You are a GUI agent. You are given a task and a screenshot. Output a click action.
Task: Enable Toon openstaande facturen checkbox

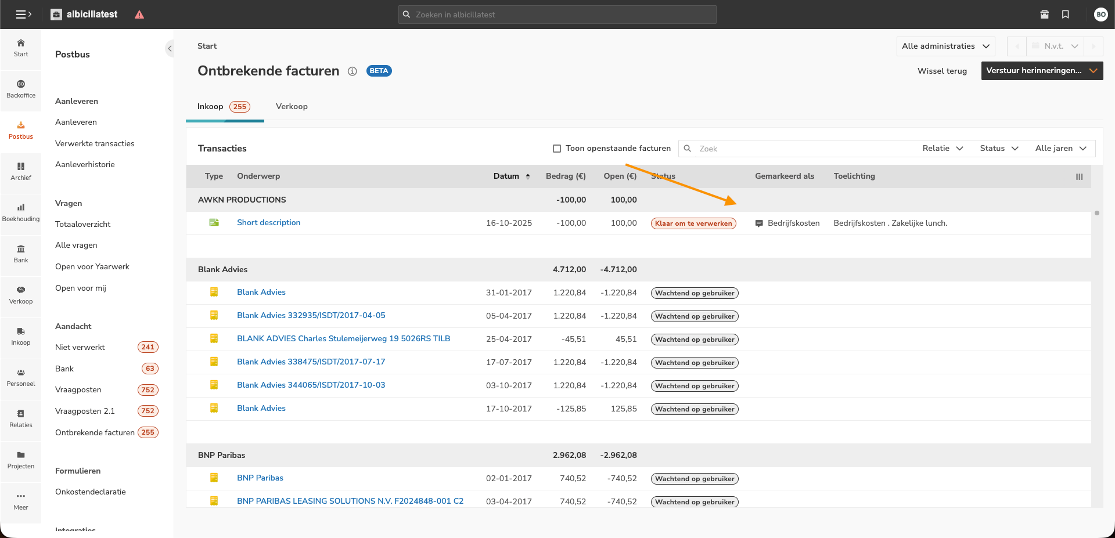(557, 149)
